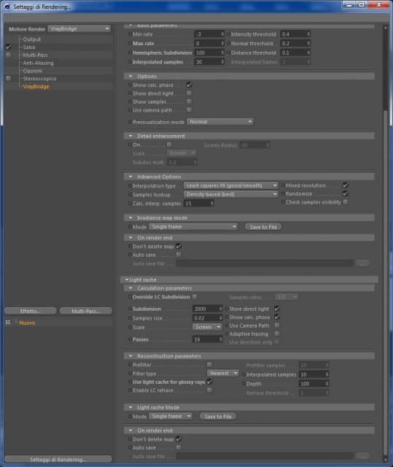This screenshot has height=467, width=393.
Task: Open Irradiance map Mode Single frame dropdown
Action: [x=193, y=227]
